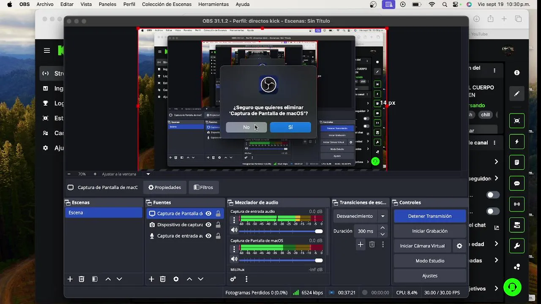Select Escena in scenes list
This screenshot has width=541, height=304.
[104, 213]
